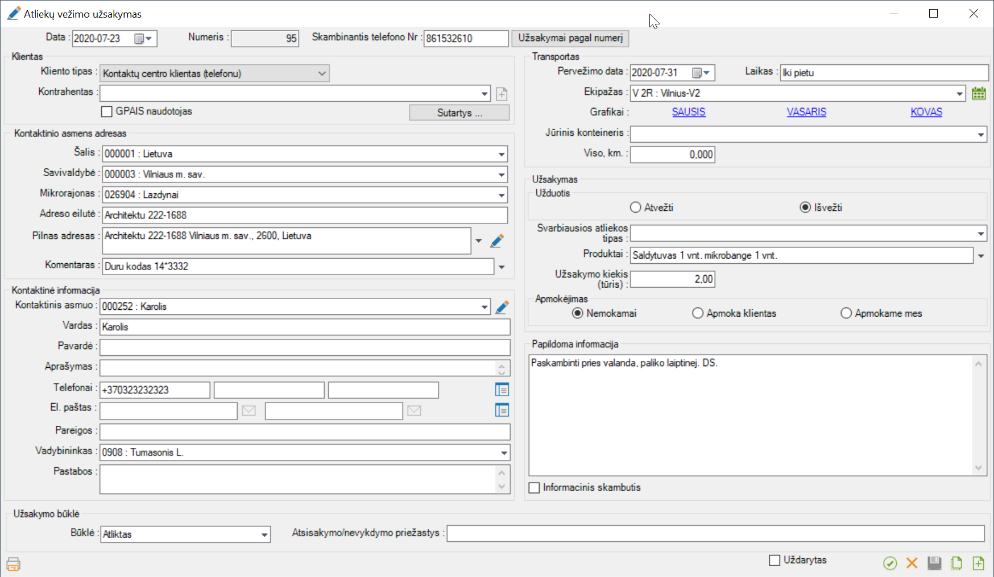This screenshot has height=577, width=994.
Task: Open the Telefonai list icon
Action: point(502,390)
